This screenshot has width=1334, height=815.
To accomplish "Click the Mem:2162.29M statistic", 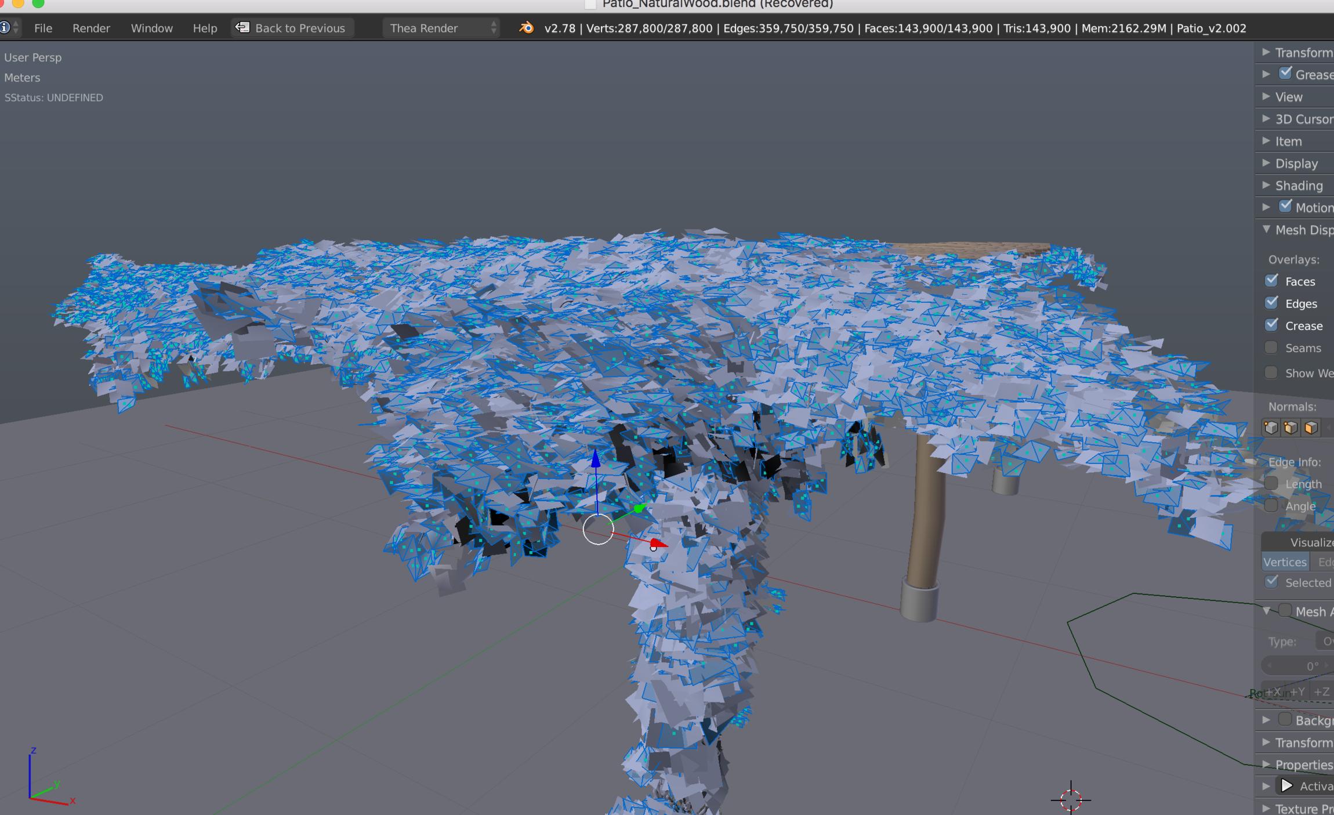I will [x=1123, y=28].
